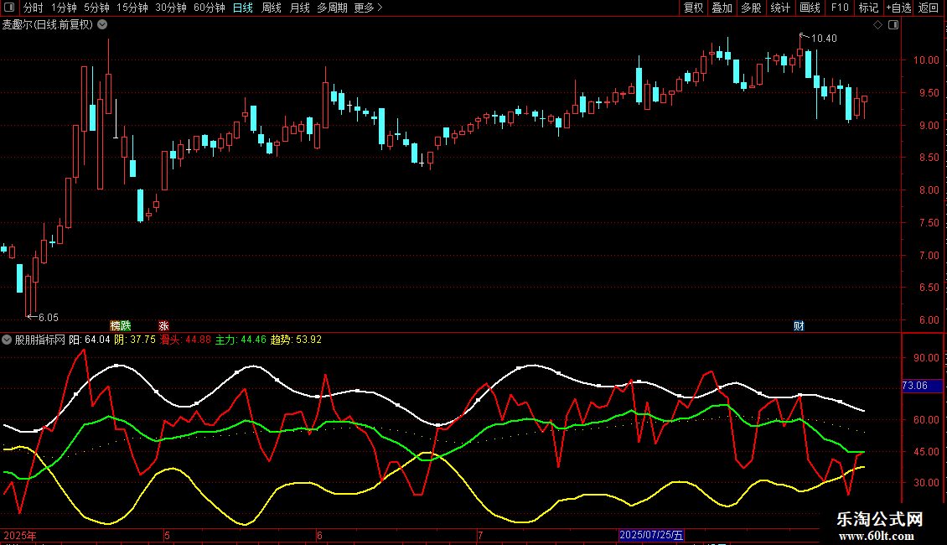
Task: Open the F10 company info
Action: pos(840,8)
